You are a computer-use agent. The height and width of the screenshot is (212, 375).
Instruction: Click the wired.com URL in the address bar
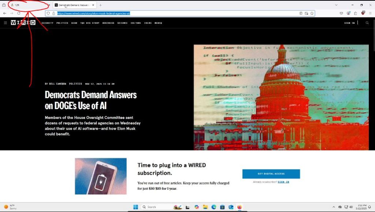coord(93,14)
